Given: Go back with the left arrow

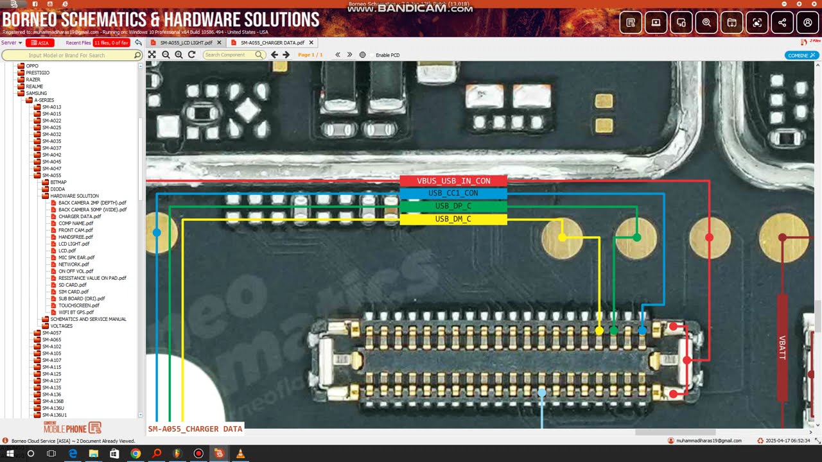Looking at the screenshot, I should tap(274, 55).
